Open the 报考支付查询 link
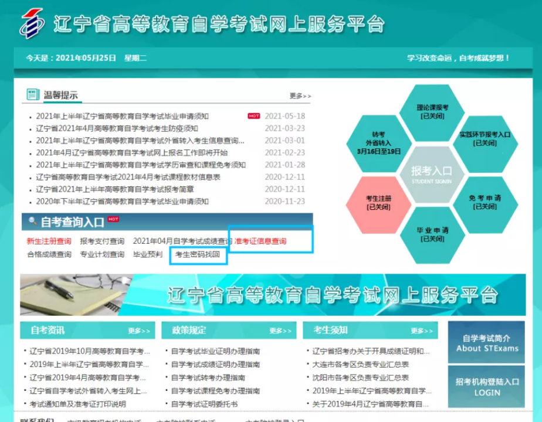 coord(102,241)
